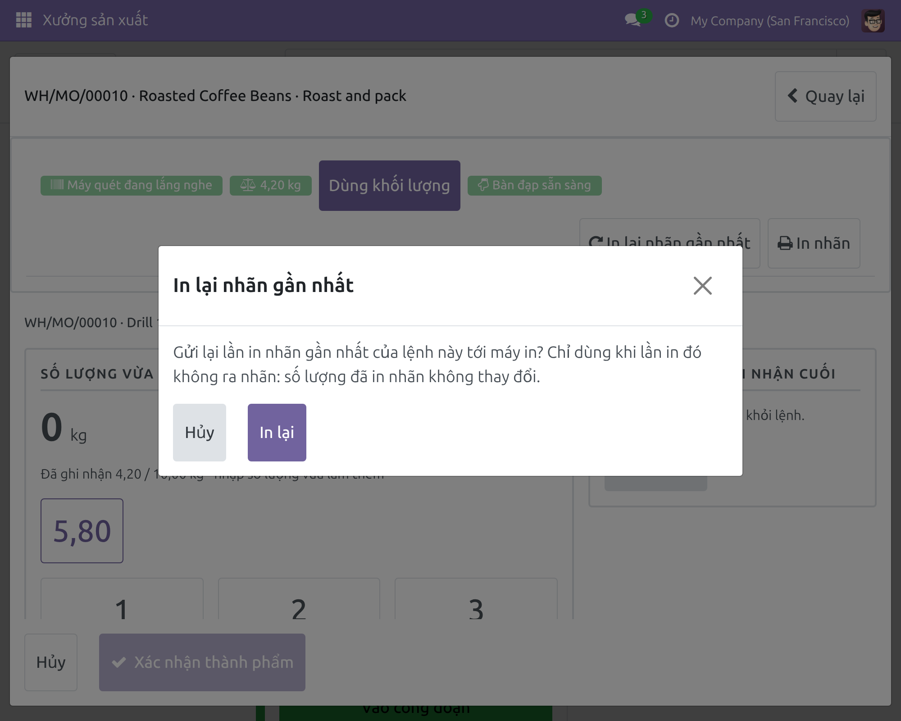901x721 pixels.
Task: Click the barcode scanner listening badge
Action: click(x=131, y=185)
